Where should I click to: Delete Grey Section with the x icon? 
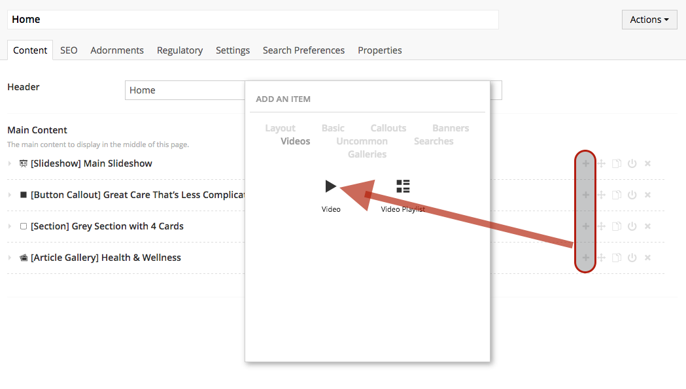(647, 226)
